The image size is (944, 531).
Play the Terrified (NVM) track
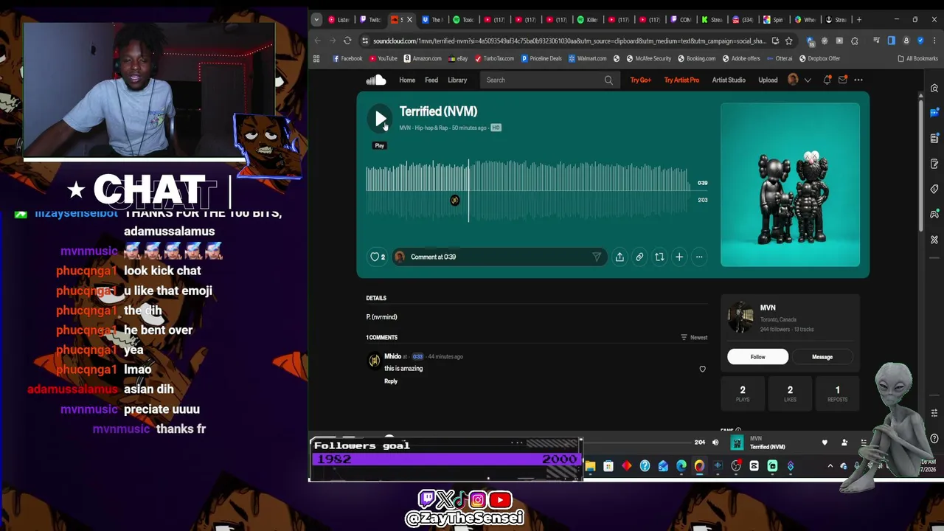click(x=381, y=118)
